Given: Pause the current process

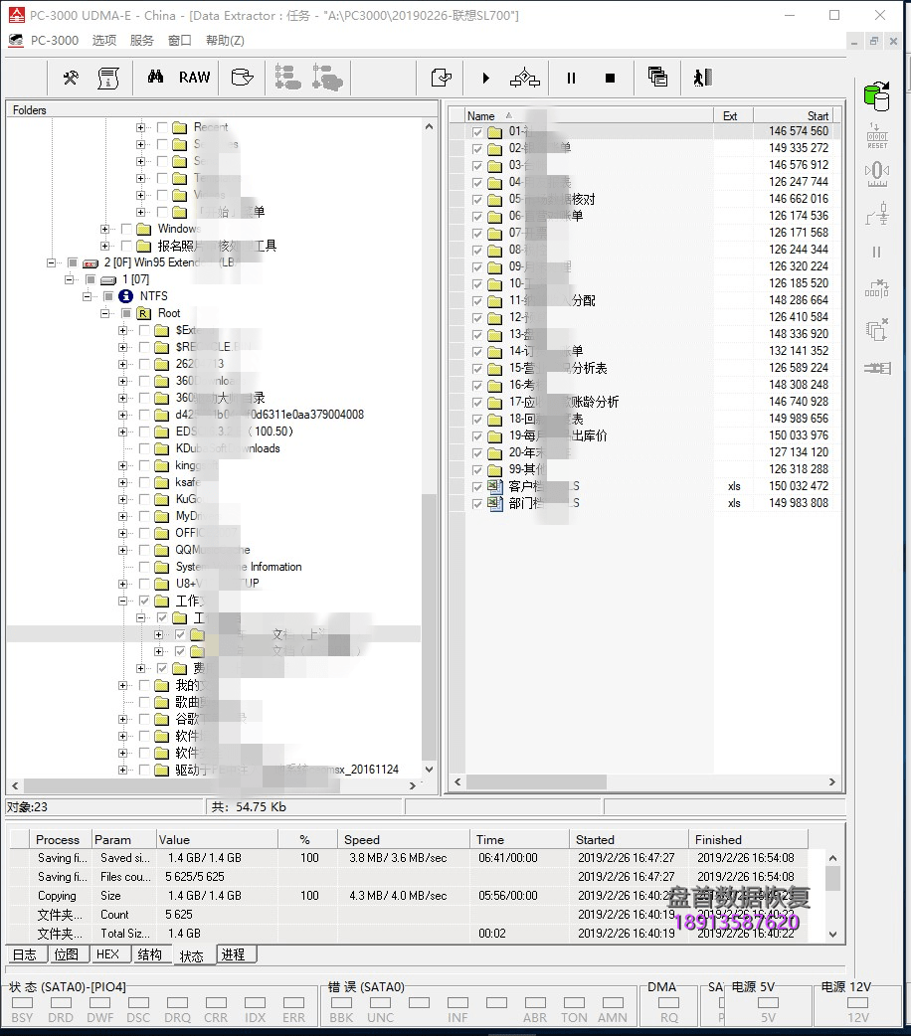Looking at the screenshot, I should [x=571, y=78].
